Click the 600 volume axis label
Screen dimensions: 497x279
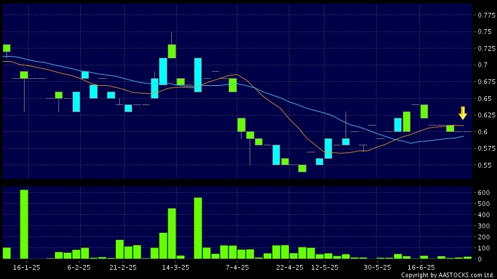coord(484,193)
